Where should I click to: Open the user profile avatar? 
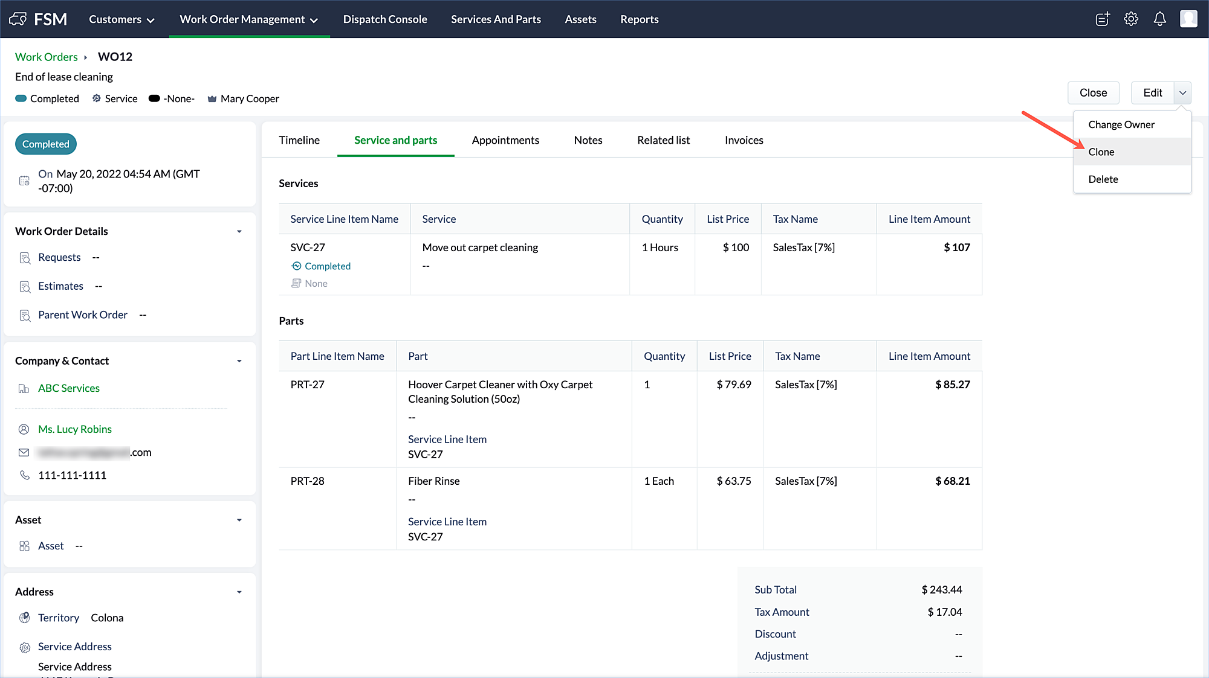1188,19
